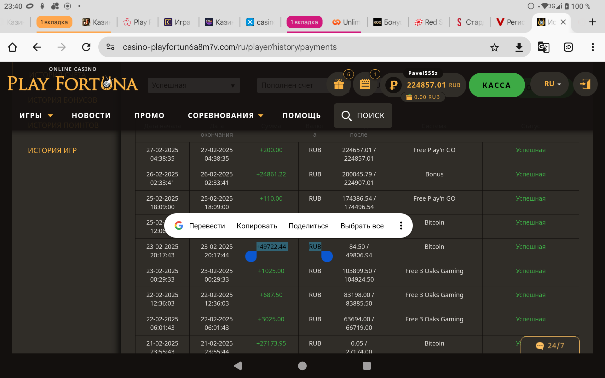Screen dimensions: 605x378
Task: Bookmark page with star icon
Action: 494,48
